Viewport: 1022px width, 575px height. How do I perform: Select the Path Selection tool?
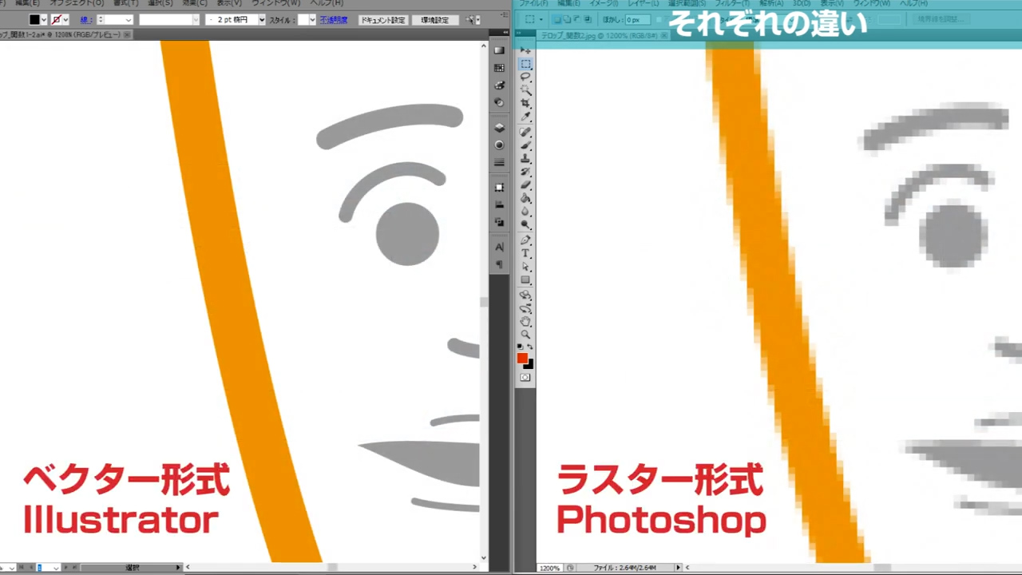coord(525,267)
